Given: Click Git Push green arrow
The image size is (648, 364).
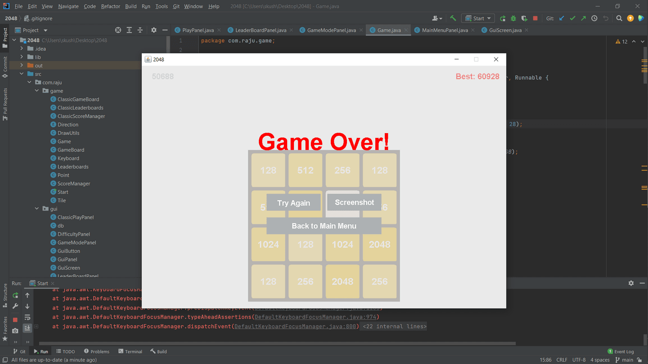Looking at the screenshot, I should click(x=583, y=18).
